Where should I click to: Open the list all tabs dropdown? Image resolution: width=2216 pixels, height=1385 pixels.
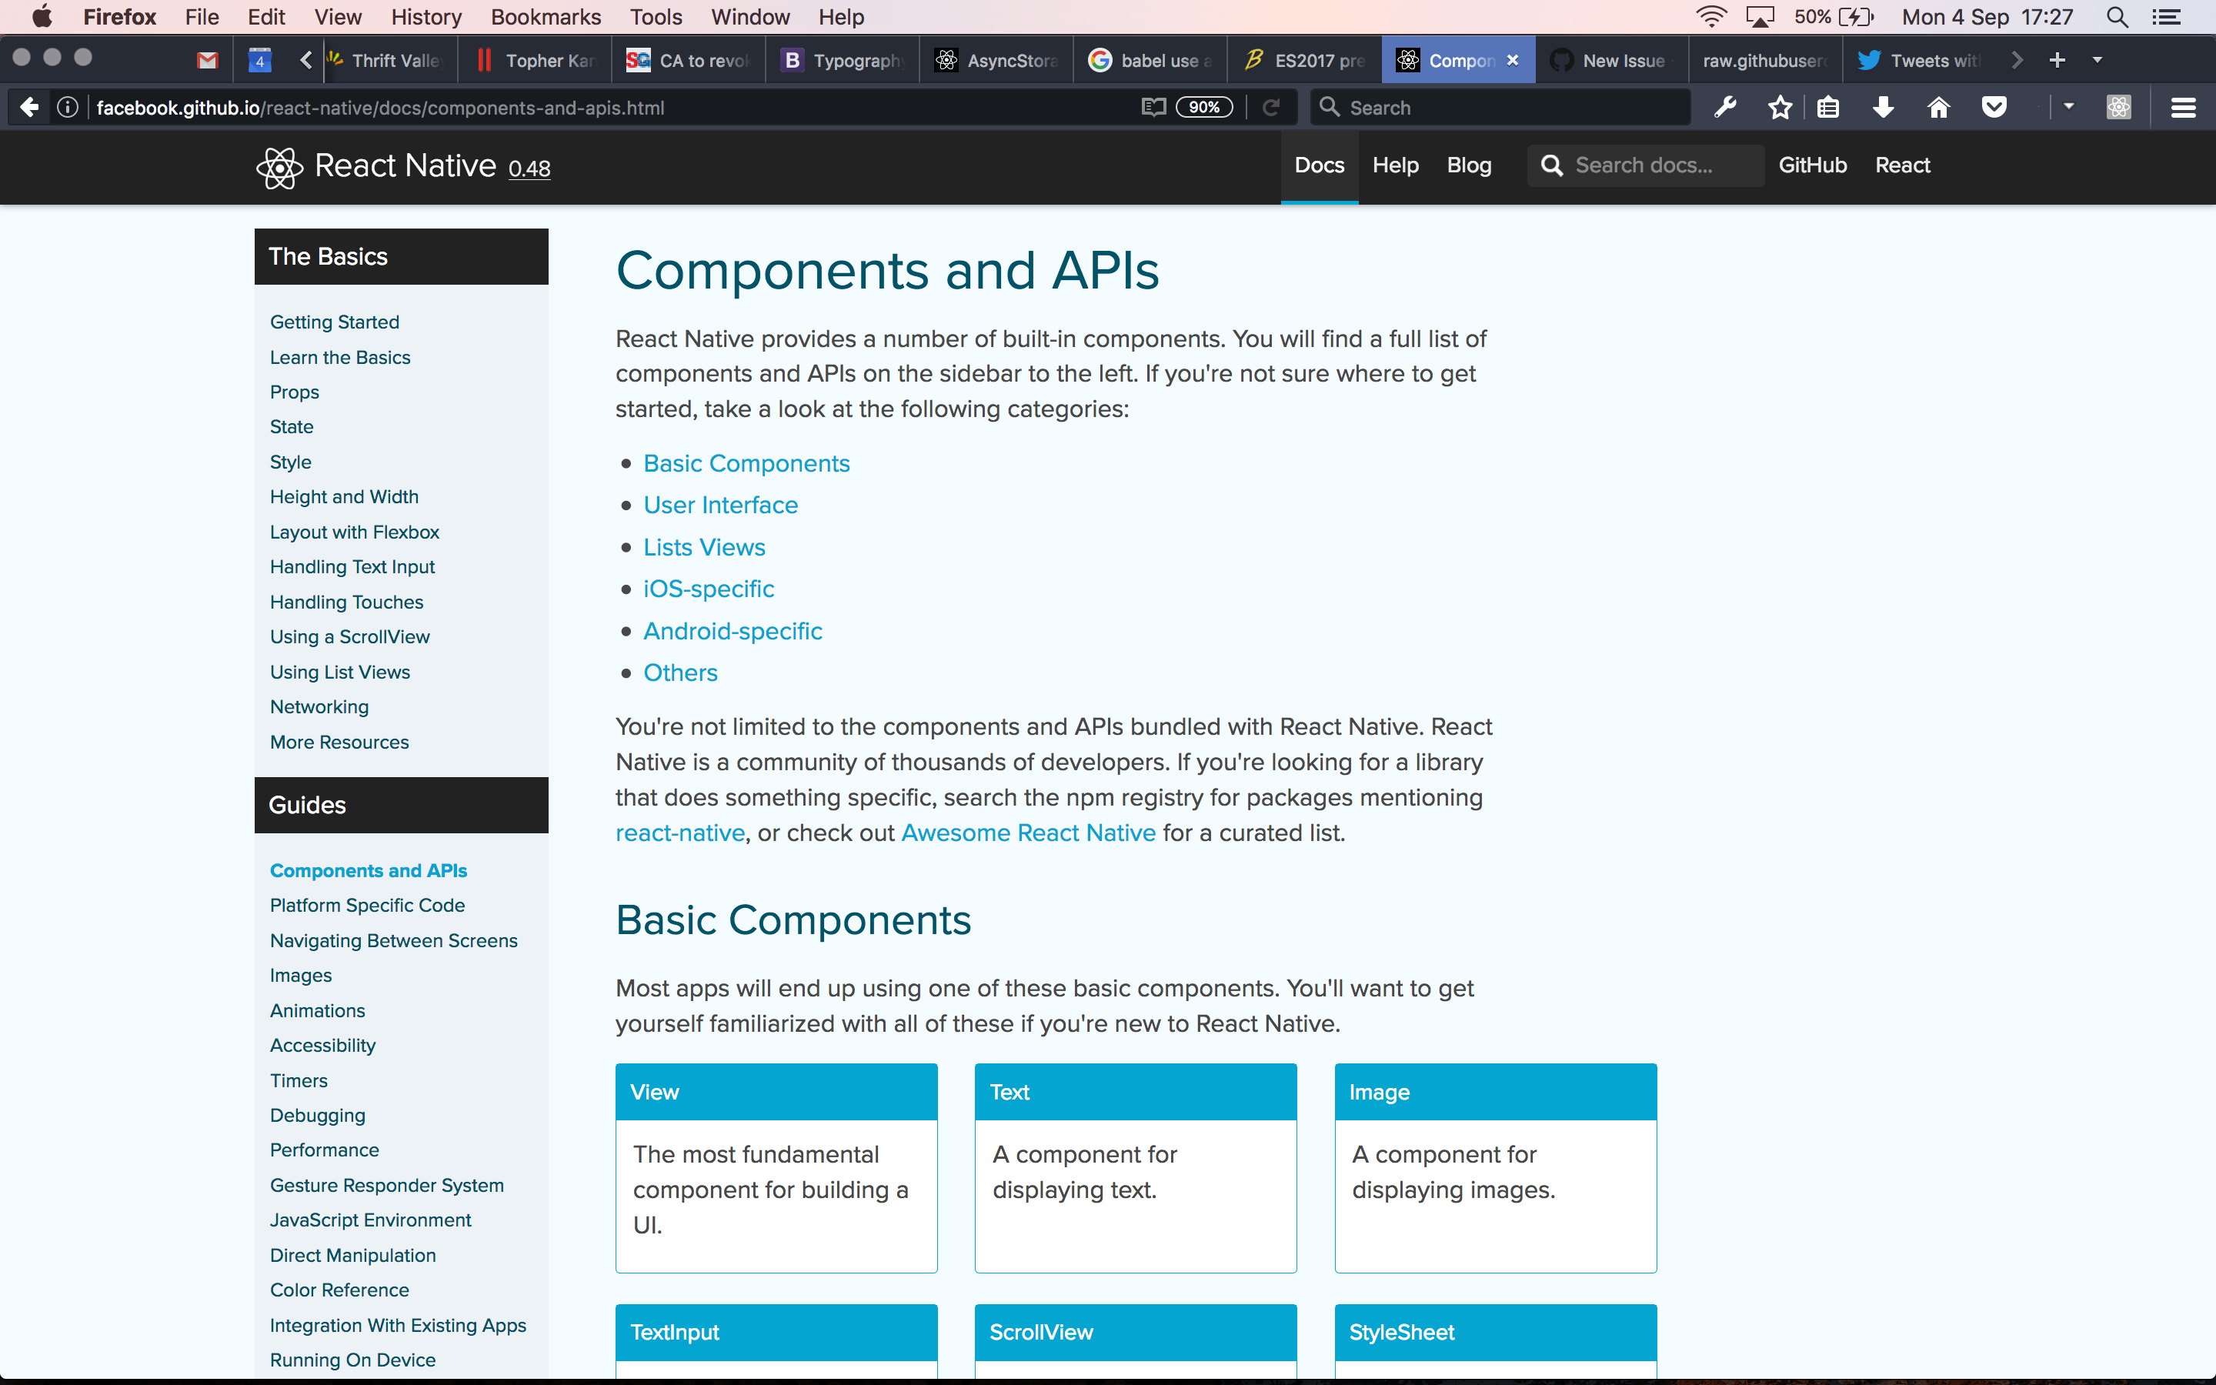click(x=2098, y=61)
